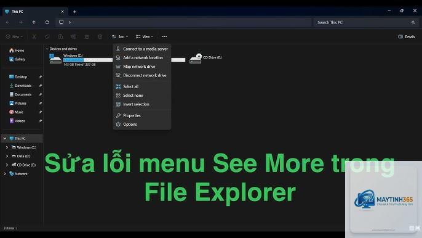The width and height of the screenshot is (422, 238).
Task: Open the Sort dropdown
Action: [x=120, y=37]
